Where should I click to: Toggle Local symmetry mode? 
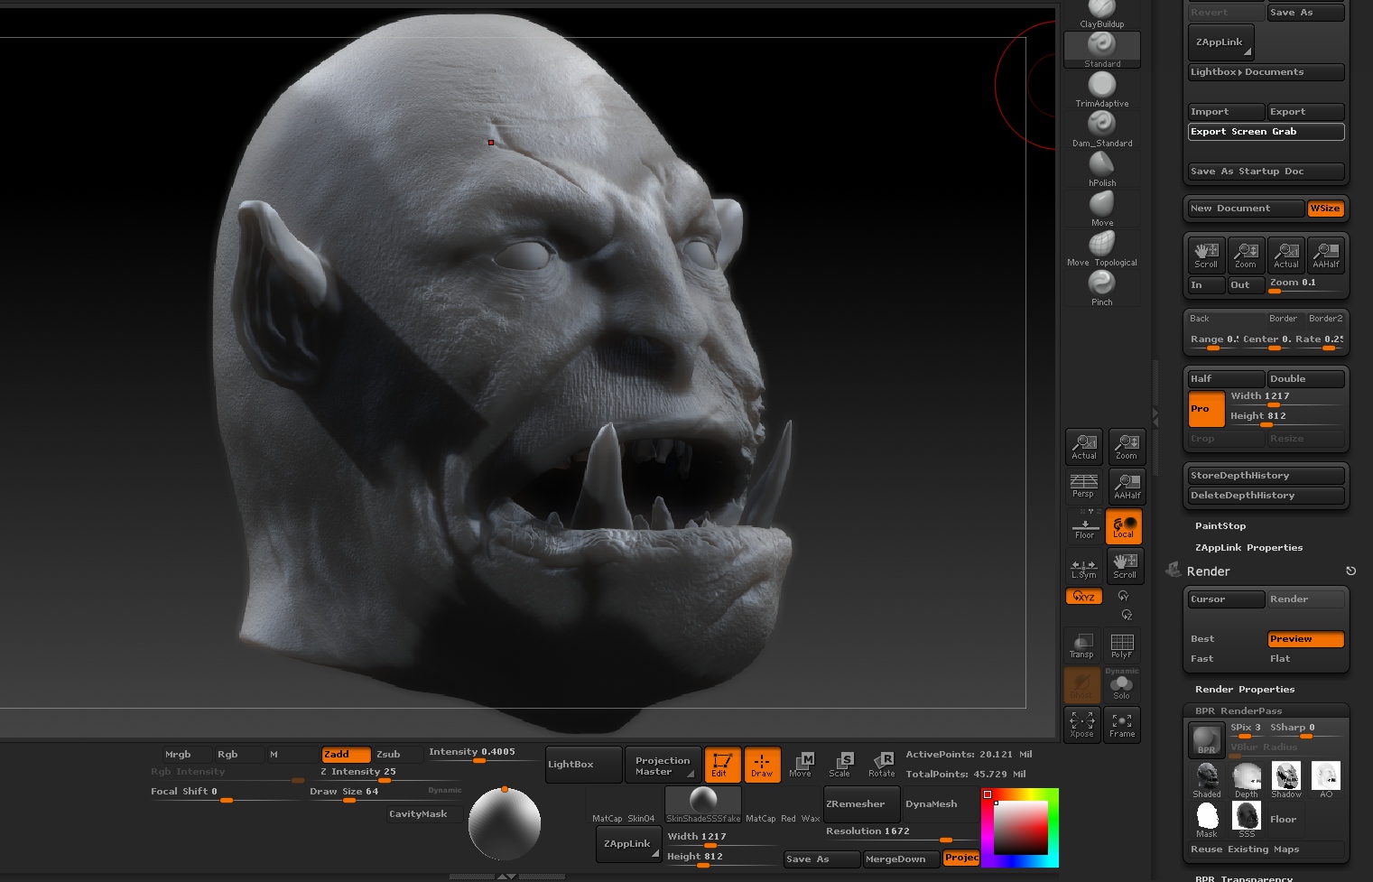pos(1124,526)
